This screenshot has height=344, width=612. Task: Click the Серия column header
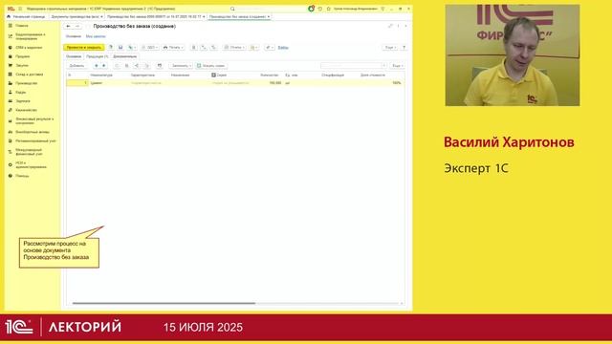click(221, 75)
